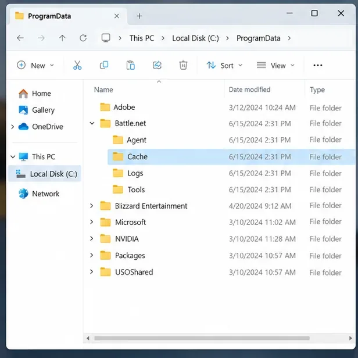
Task: Expand the Microsoft folder
Action: 92,222
